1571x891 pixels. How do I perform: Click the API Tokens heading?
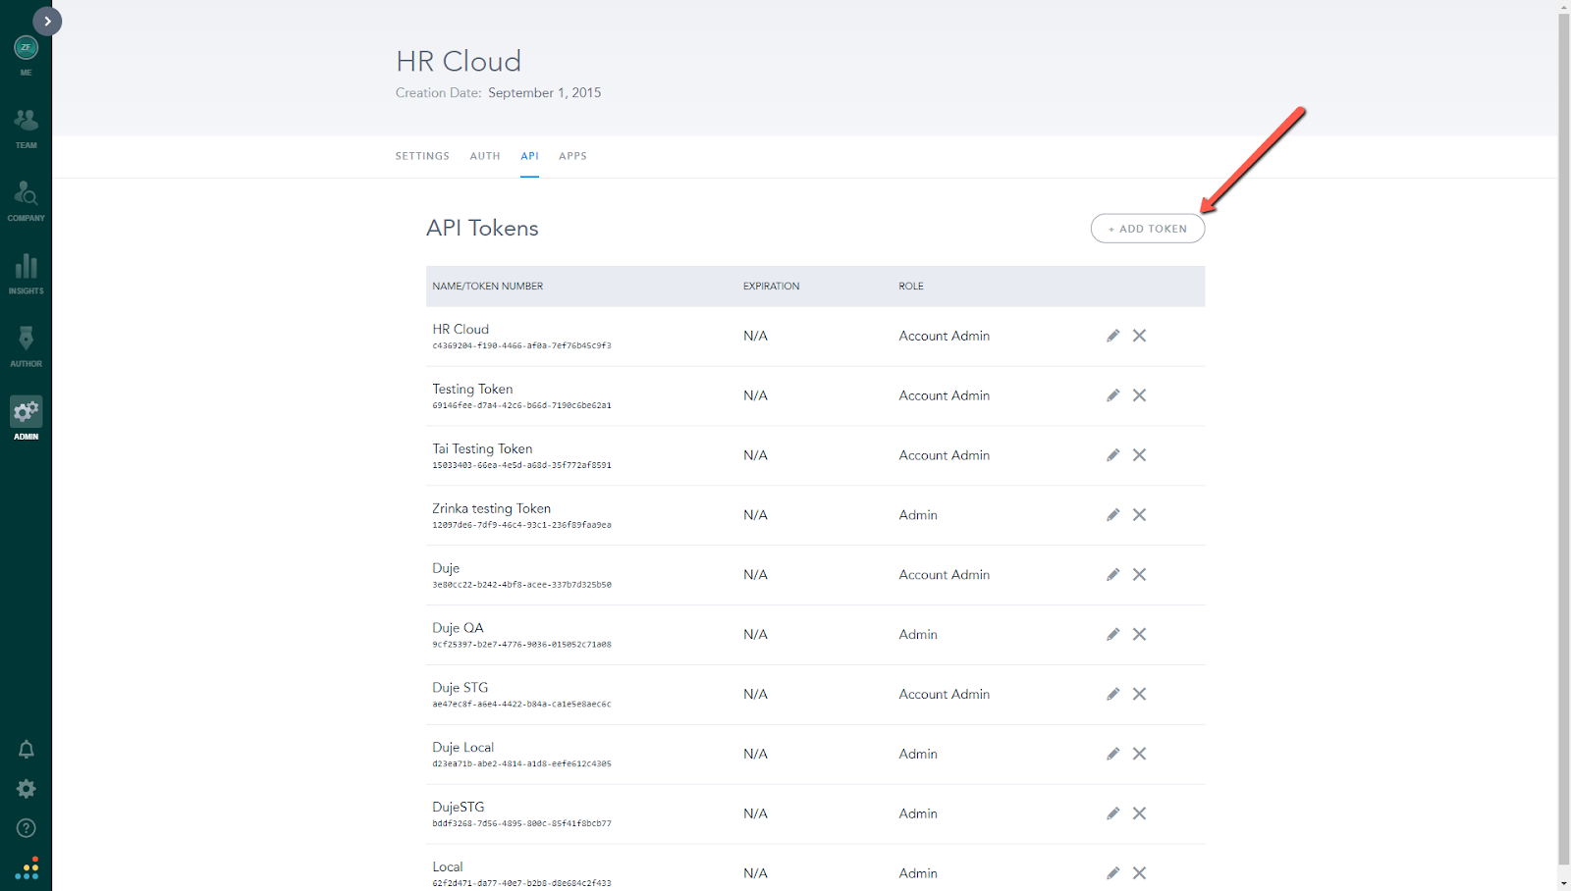click(482, 228)
